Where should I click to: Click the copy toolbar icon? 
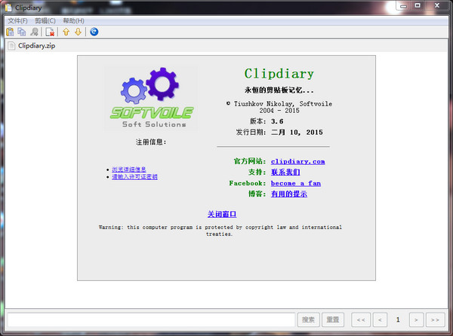coord(22,32)
